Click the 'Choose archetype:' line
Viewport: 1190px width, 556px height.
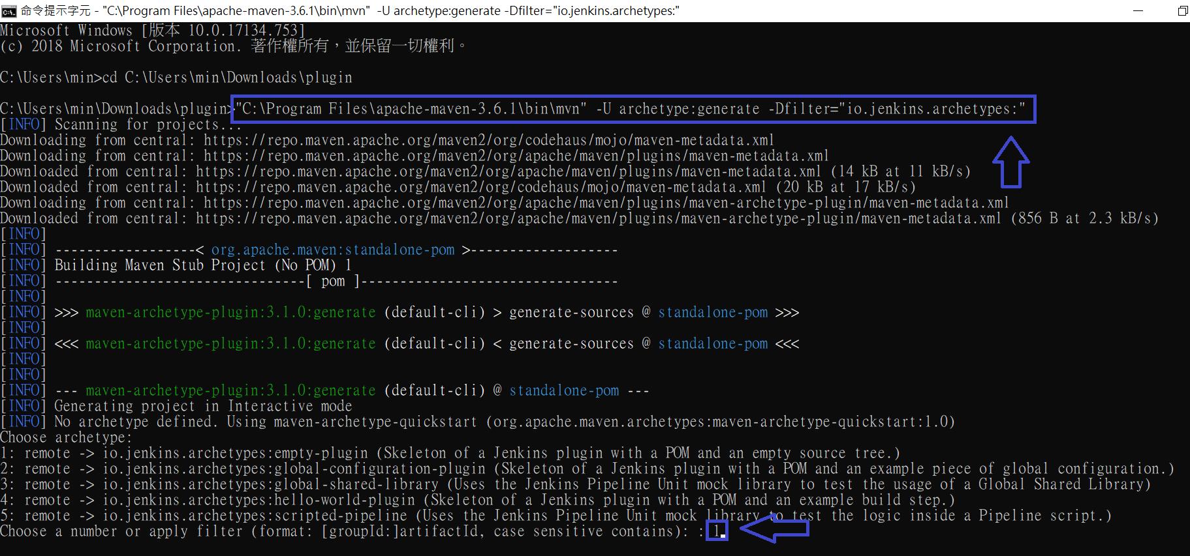pos(66,437)
